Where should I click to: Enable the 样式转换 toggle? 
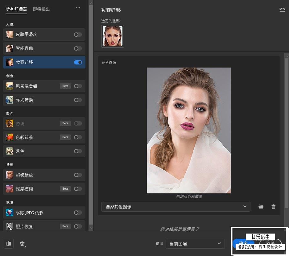tap(78, 100)
